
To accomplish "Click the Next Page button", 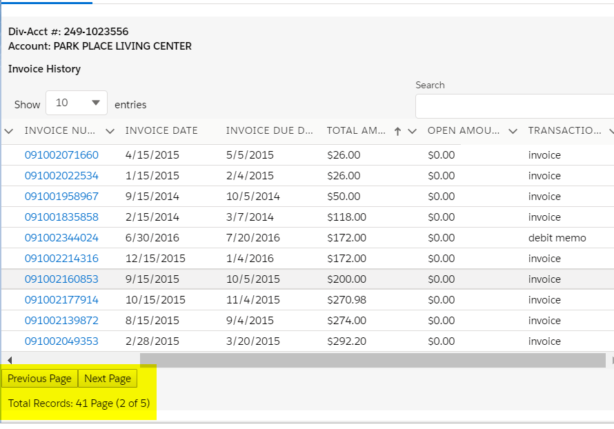I will [x=108, y=378].
